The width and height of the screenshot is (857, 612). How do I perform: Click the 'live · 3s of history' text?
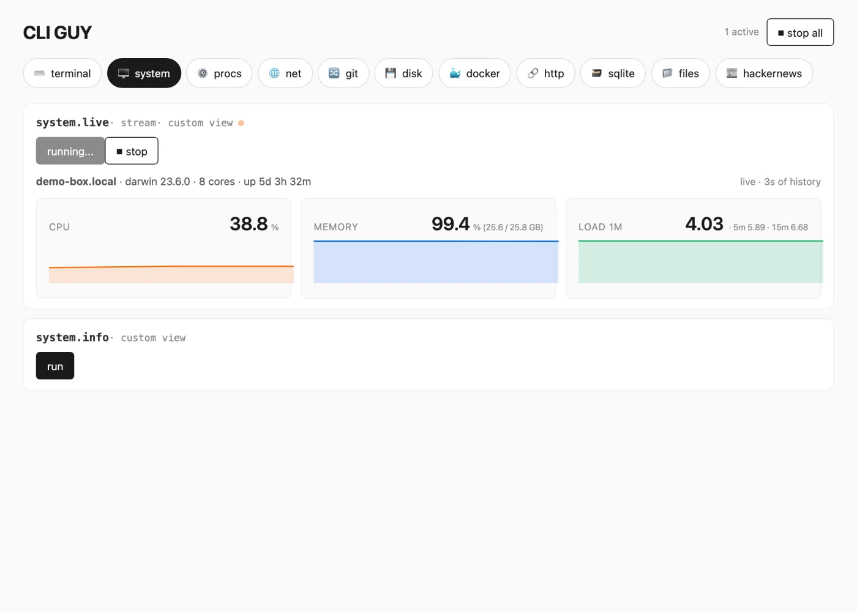[780, 182]
